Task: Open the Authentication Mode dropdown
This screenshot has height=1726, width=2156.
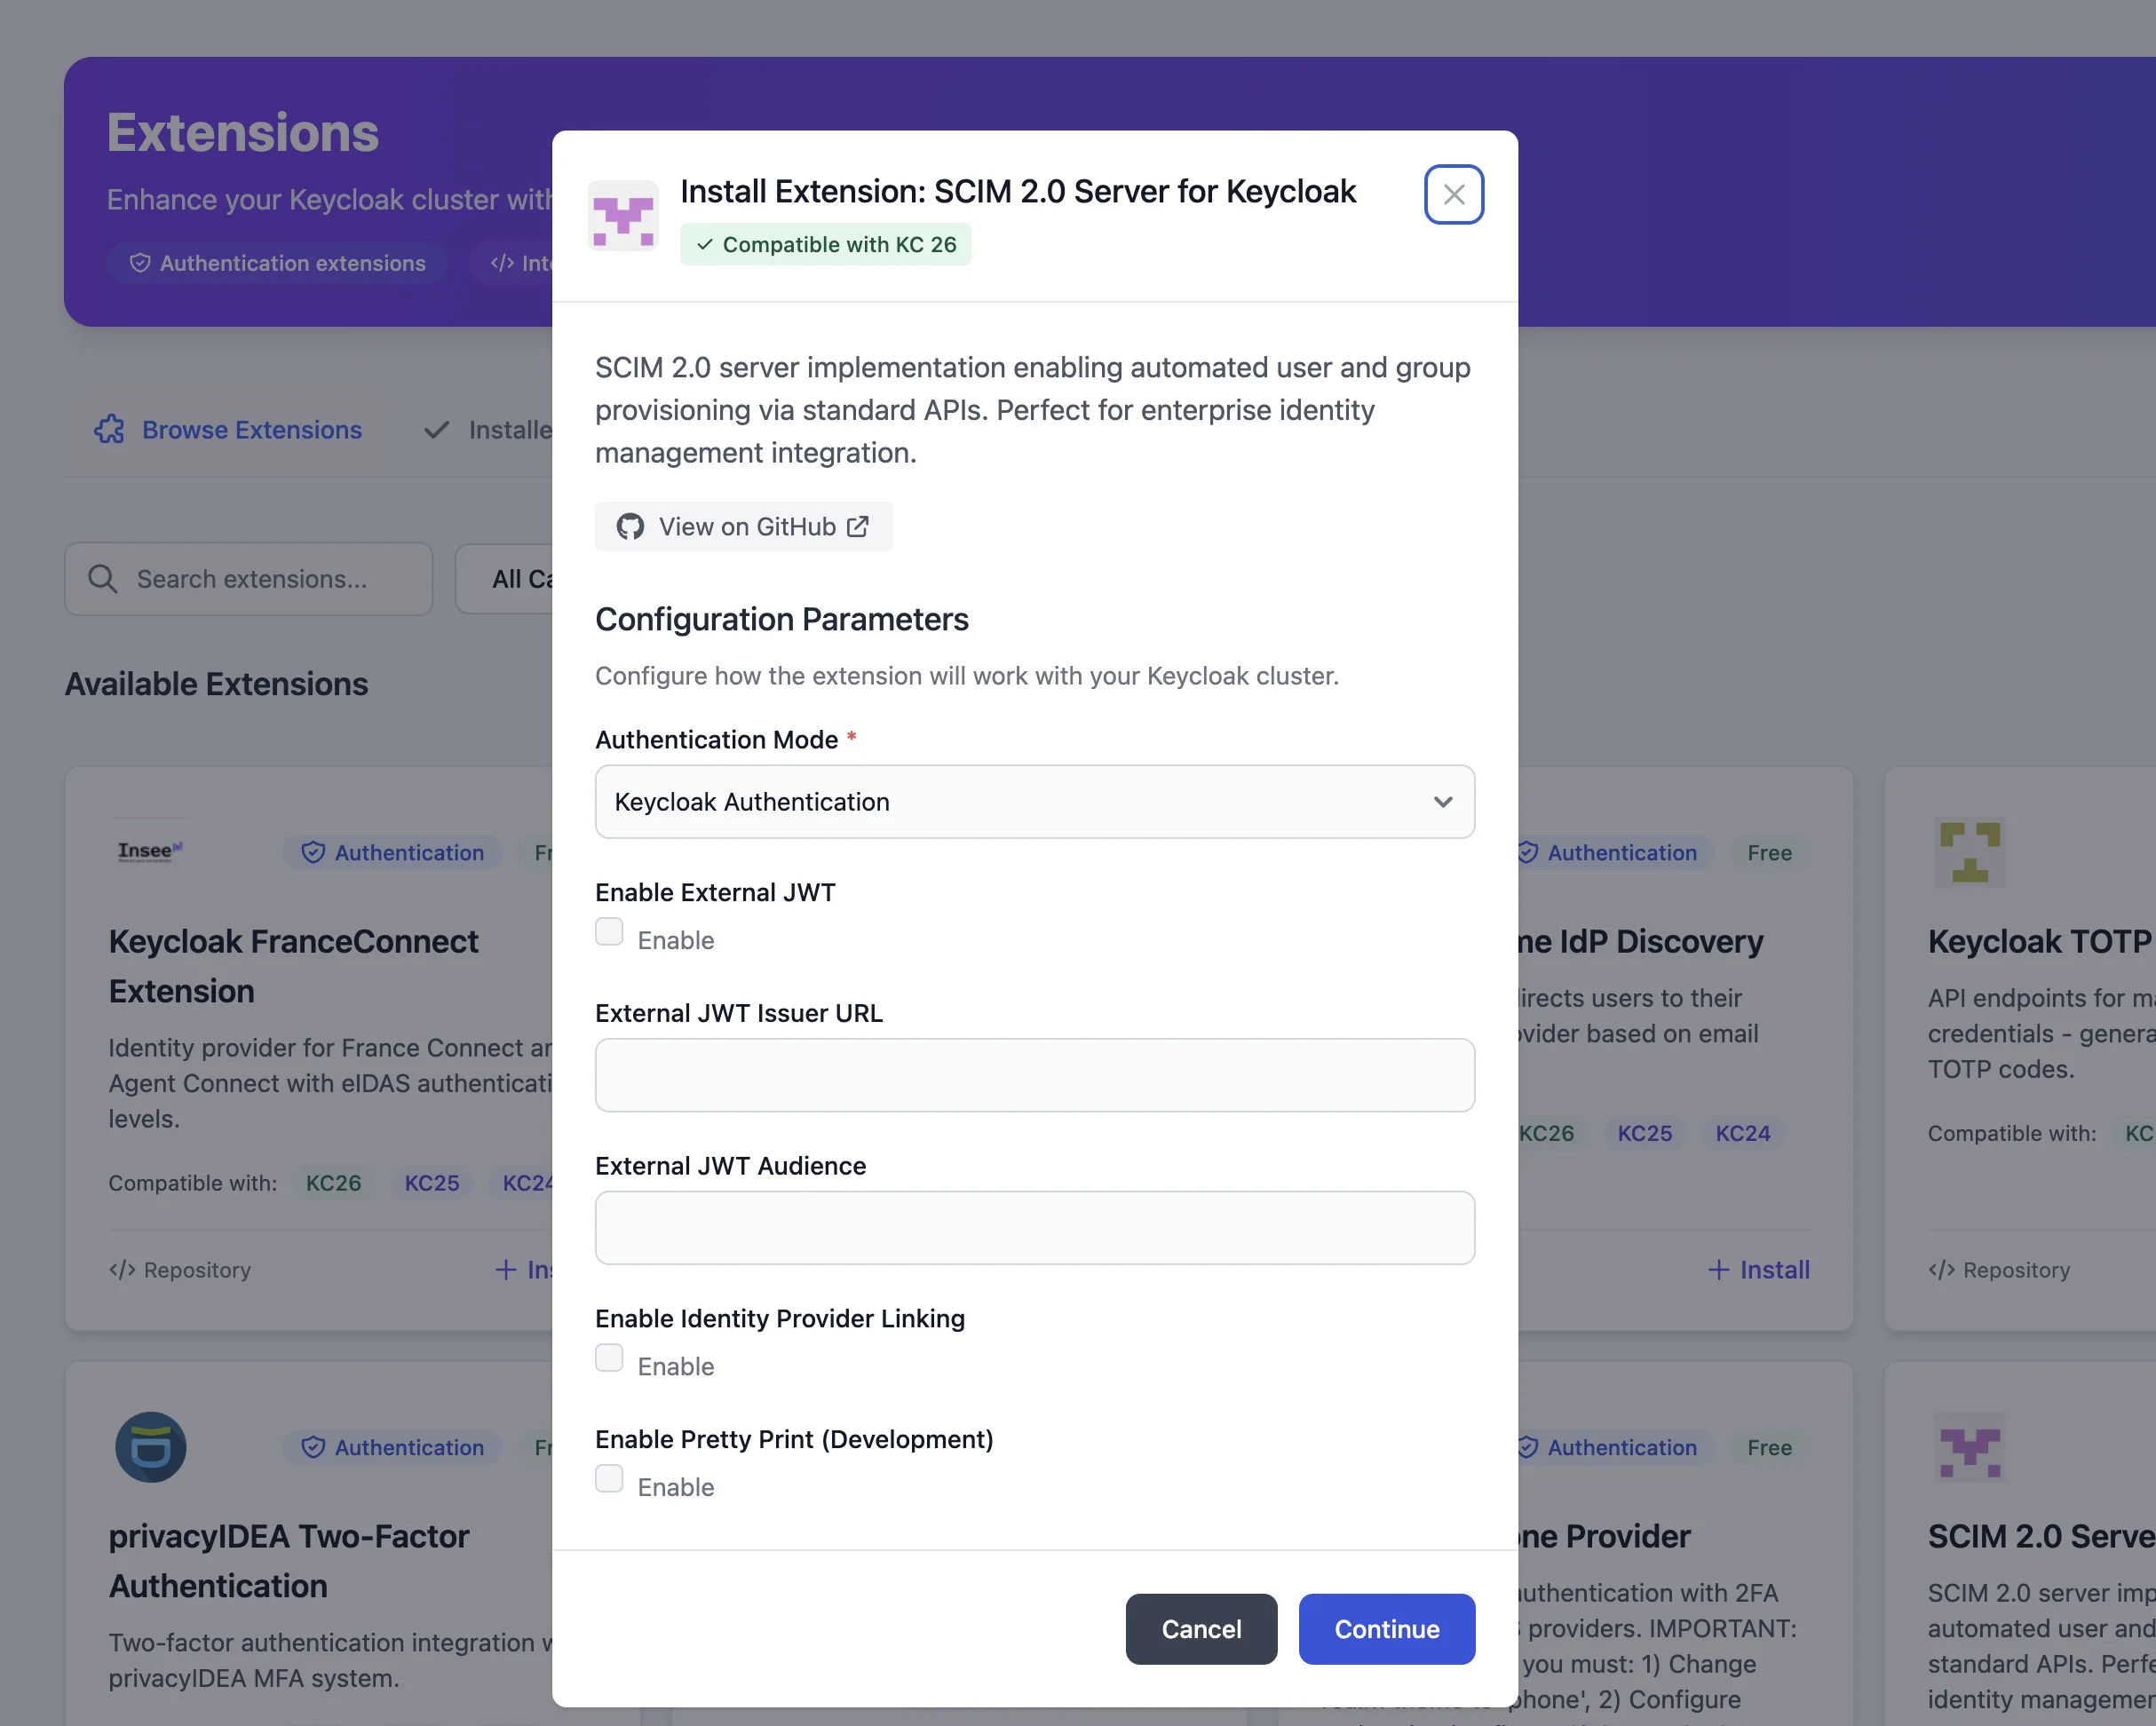Action: pos(1034,801)
